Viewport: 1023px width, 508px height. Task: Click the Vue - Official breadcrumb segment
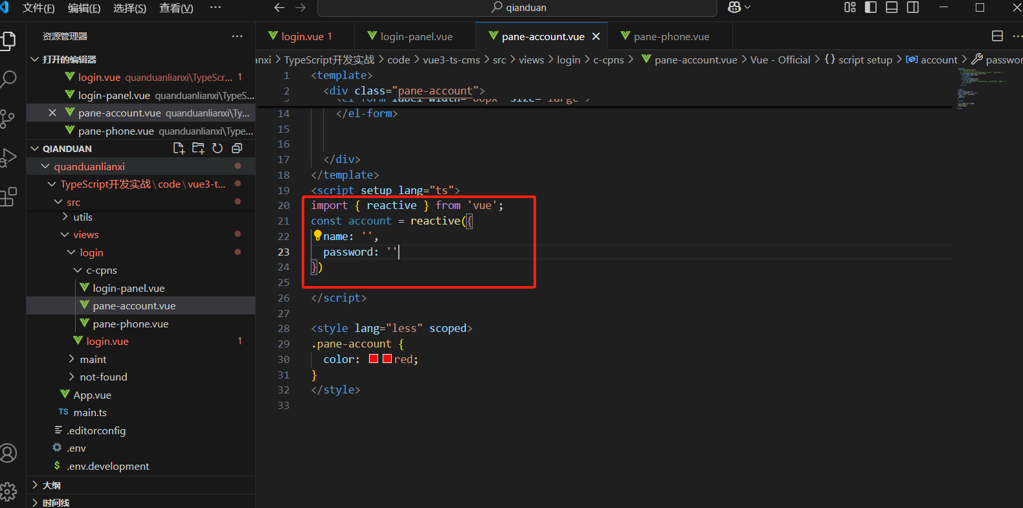coord(780,60)
